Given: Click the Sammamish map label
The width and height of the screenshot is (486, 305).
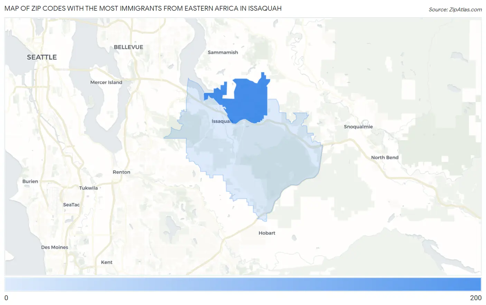Looking at the screenshot, I should click(223, 52).
